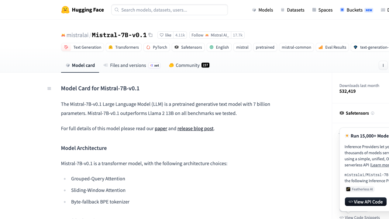Click the sidebar Safetensors layers icon

[x=342, y=113]
